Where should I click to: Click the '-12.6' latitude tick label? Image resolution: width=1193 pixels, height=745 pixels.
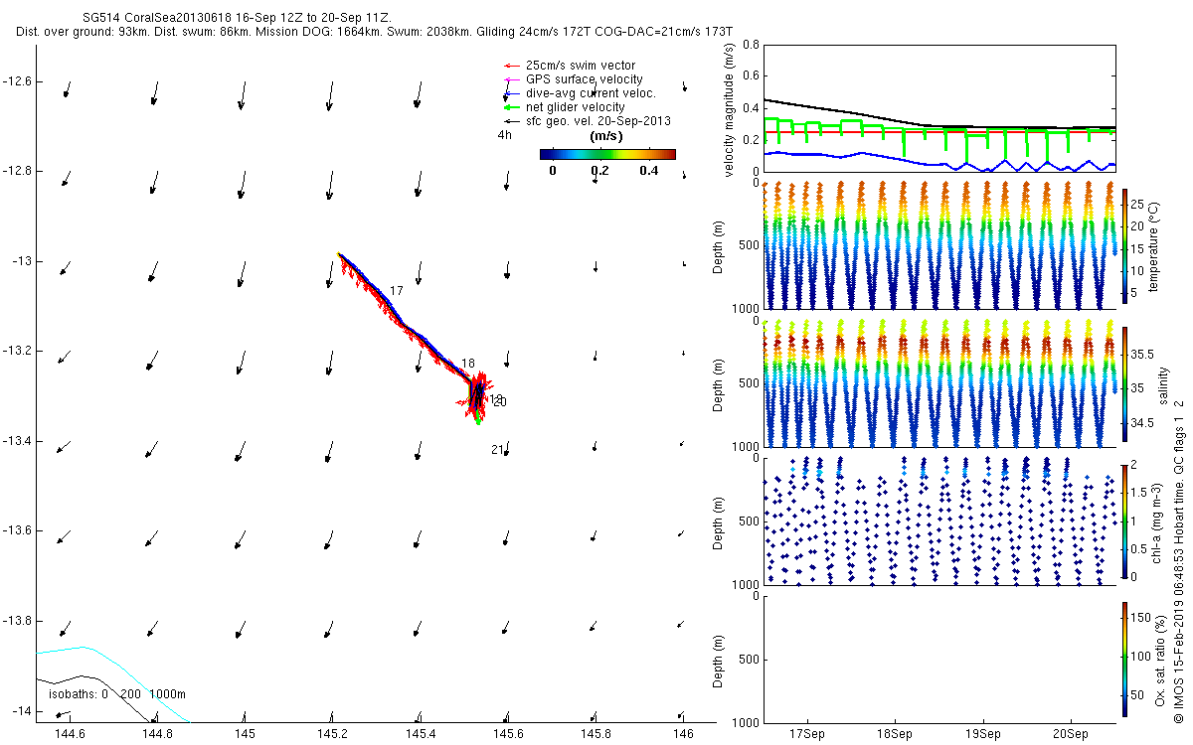(18, 80)
